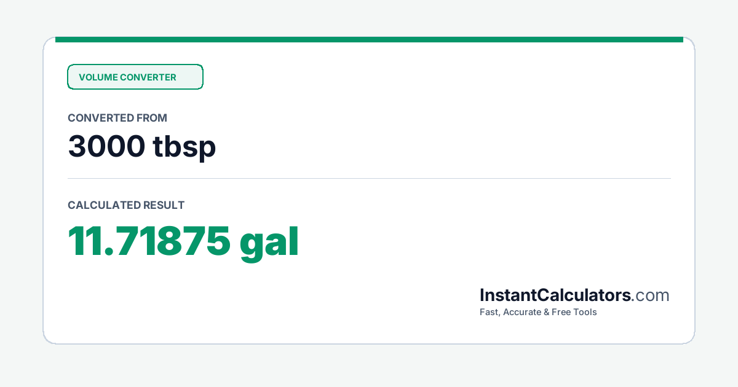
Task: Select the 'Converted From' label
Action: pos(117,118)
